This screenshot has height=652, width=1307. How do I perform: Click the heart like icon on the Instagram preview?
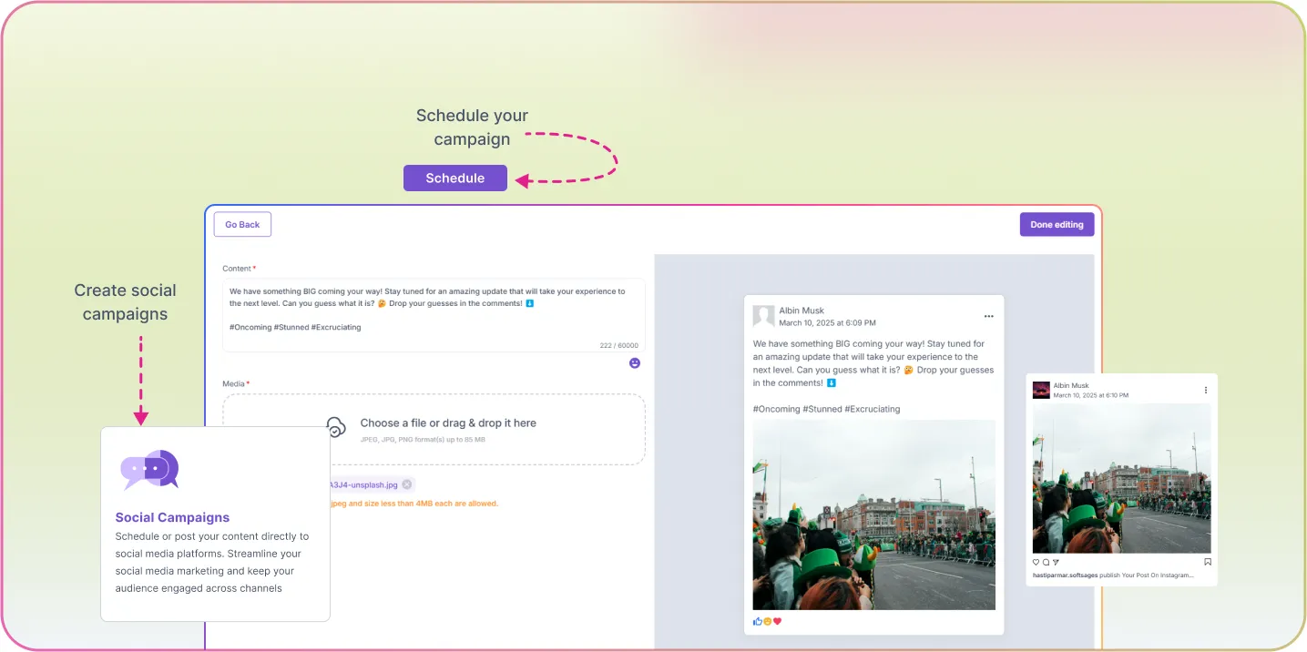[x=1036, y=563]
